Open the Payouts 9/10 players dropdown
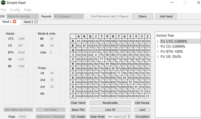The height and width of the screenshot is (119, 201). [x=68, y=16]
